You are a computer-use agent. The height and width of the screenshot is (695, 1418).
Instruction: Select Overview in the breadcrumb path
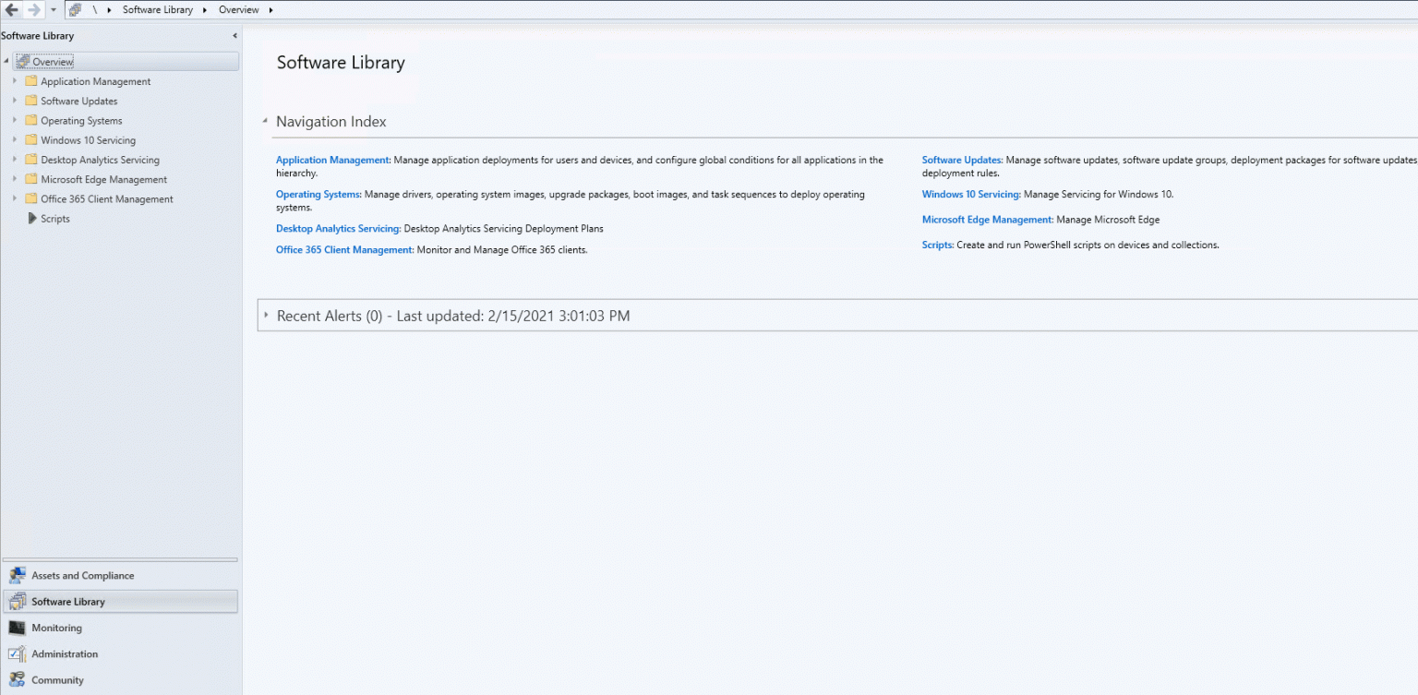[237, 9]
